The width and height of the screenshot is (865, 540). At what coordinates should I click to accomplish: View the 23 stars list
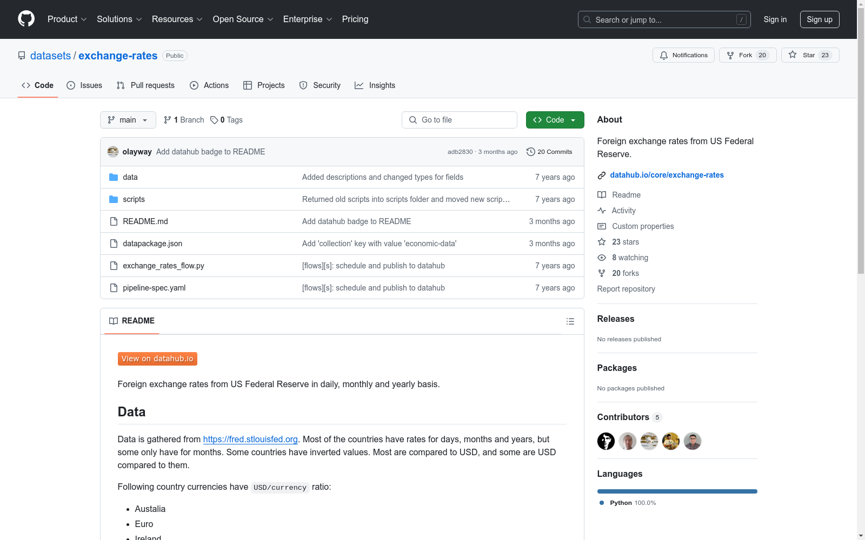coord(618,242)
